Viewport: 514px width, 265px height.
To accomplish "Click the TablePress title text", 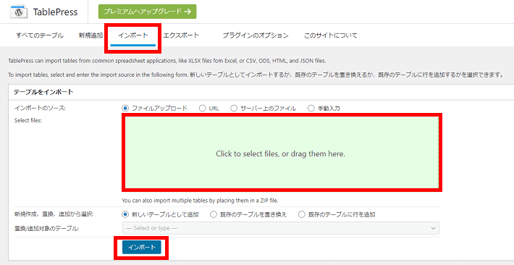I will click(56, 12).
